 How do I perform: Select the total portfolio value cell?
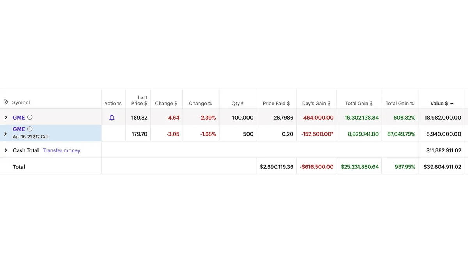pos(442,167)
